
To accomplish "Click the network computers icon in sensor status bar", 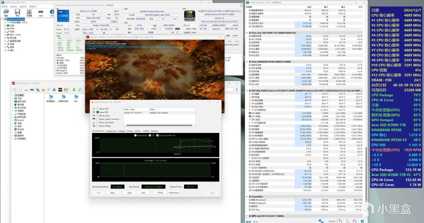I will click(x=321, y=221).
